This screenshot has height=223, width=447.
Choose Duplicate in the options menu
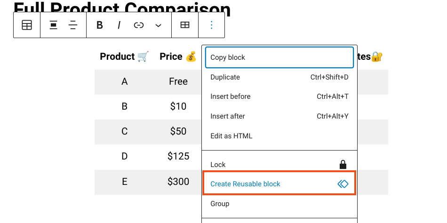(279, 77)
